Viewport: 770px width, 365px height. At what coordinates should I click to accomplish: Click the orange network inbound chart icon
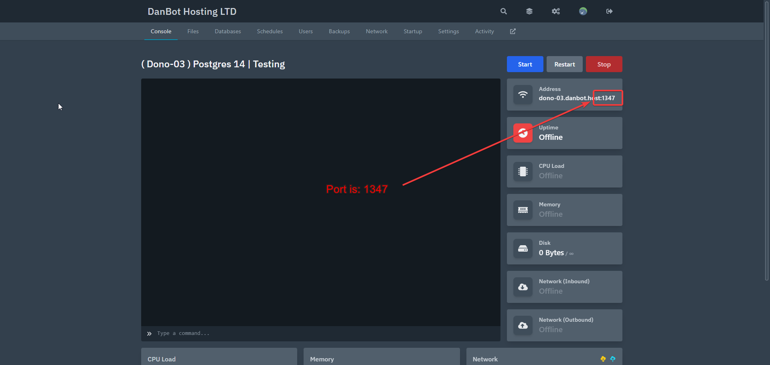(x=603, y=359)
